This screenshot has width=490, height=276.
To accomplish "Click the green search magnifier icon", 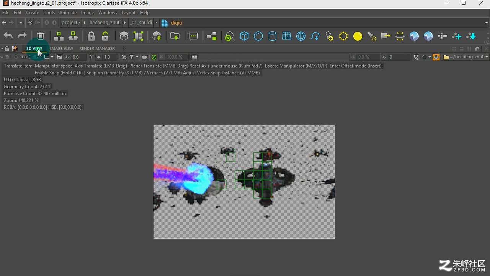I will point(230,36).
